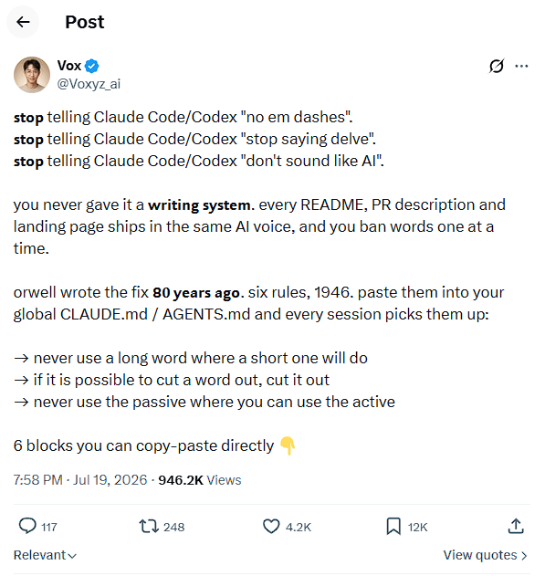Open the three-dot more options menu
This screenshot has width=545, height=576.
[x=521, y=66]
